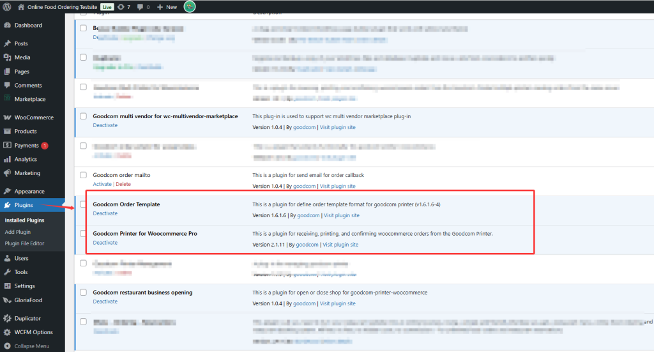Open goodcom author link for multi vendor plugin
The height and width of the screenshot is (352, 654).
tap(304, 127)
